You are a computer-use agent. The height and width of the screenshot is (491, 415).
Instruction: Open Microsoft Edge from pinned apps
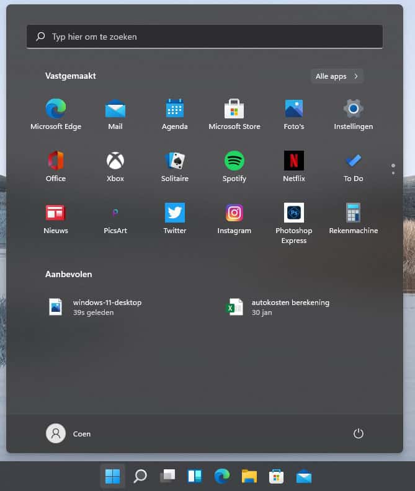56,114
